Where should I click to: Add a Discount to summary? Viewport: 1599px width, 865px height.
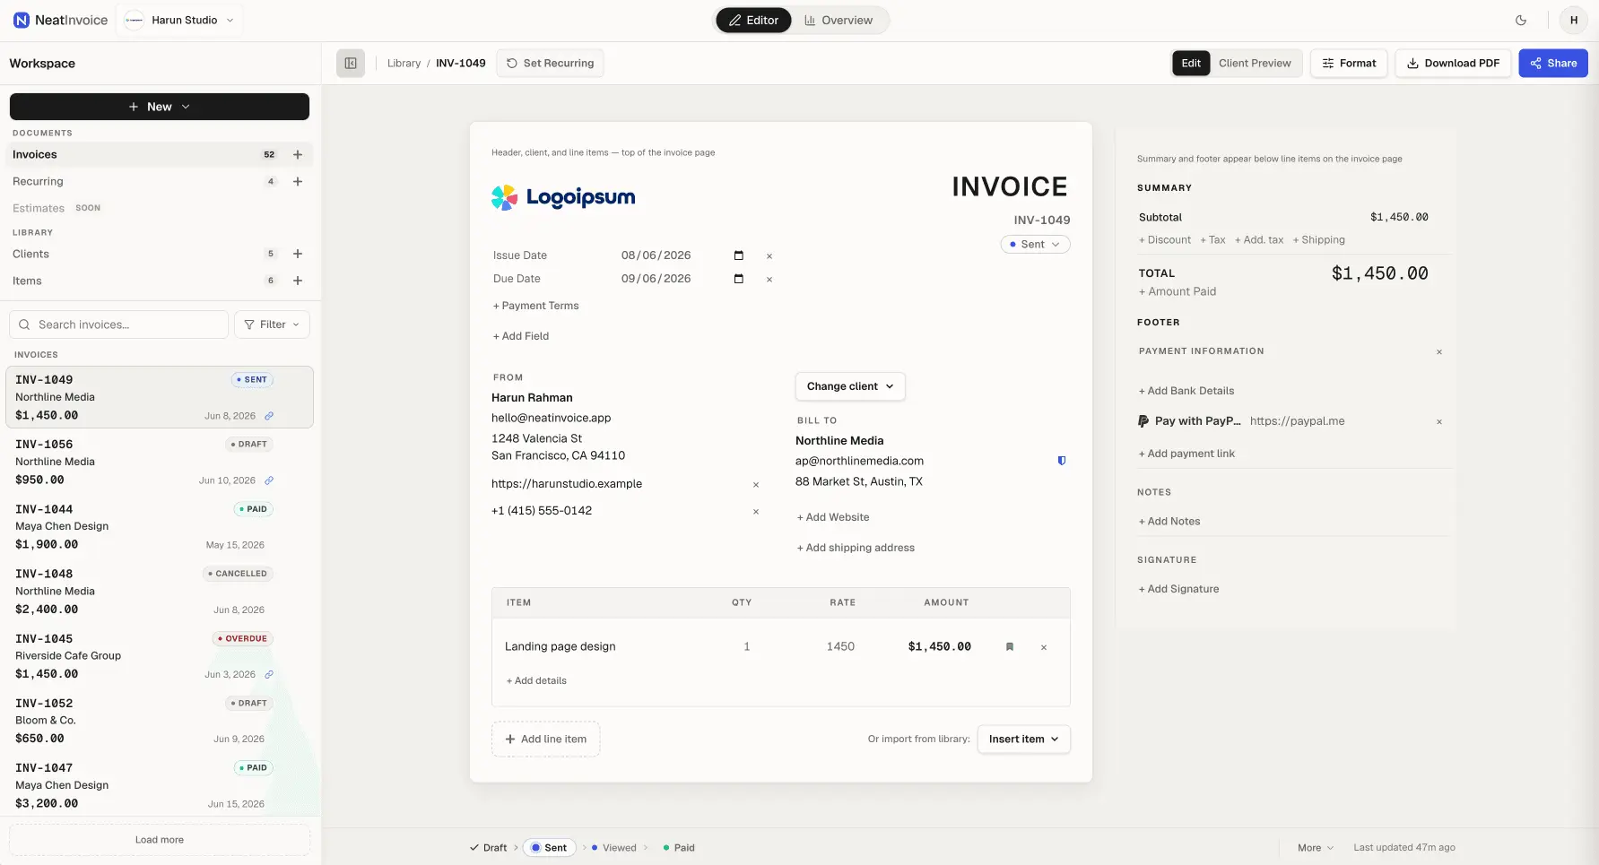1165,239
